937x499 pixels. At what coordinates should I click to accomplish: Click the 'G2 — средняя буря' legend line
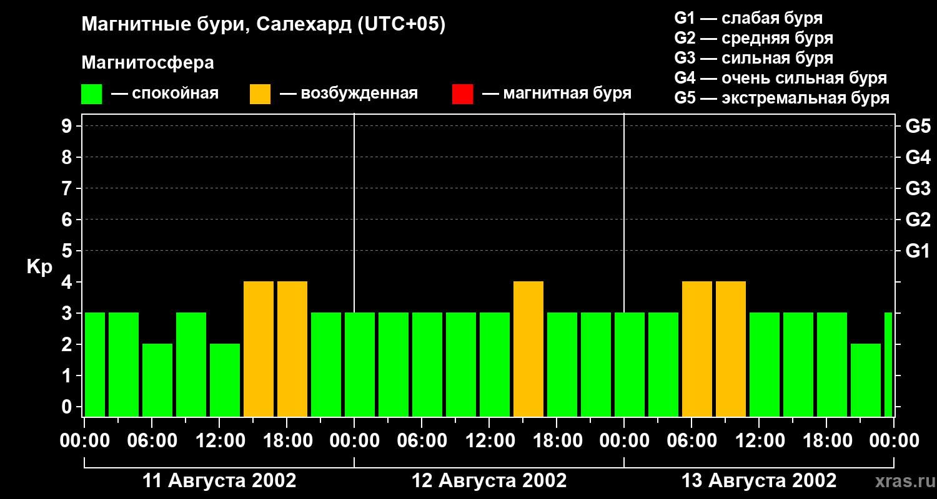pyautogui.click(x=753, y=38)
